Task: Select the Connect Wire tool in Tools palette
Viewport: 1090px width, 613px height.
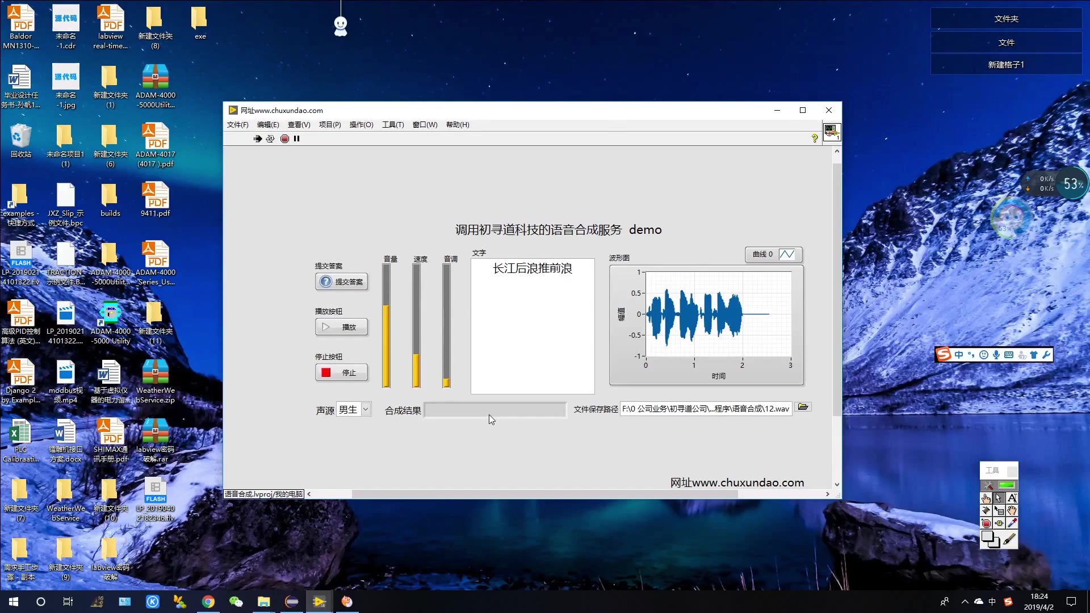Action: [986, 510]
